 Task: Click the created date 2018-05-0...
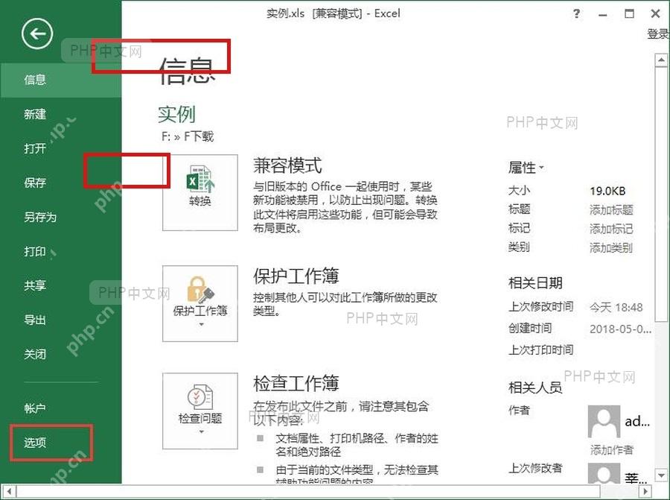(x=620, y=329)
